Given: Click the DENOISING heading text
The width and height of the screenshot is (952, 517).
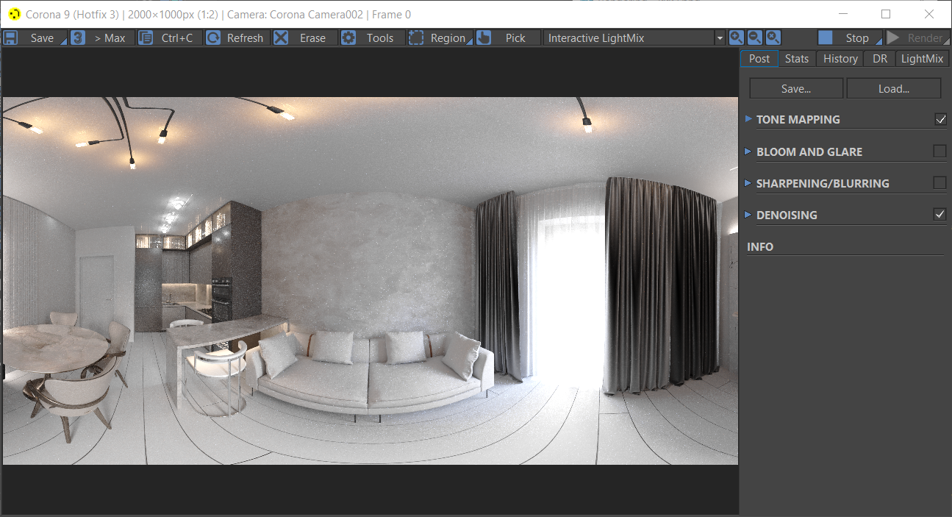Looking at the screenshot, I should tap(787, 215).
